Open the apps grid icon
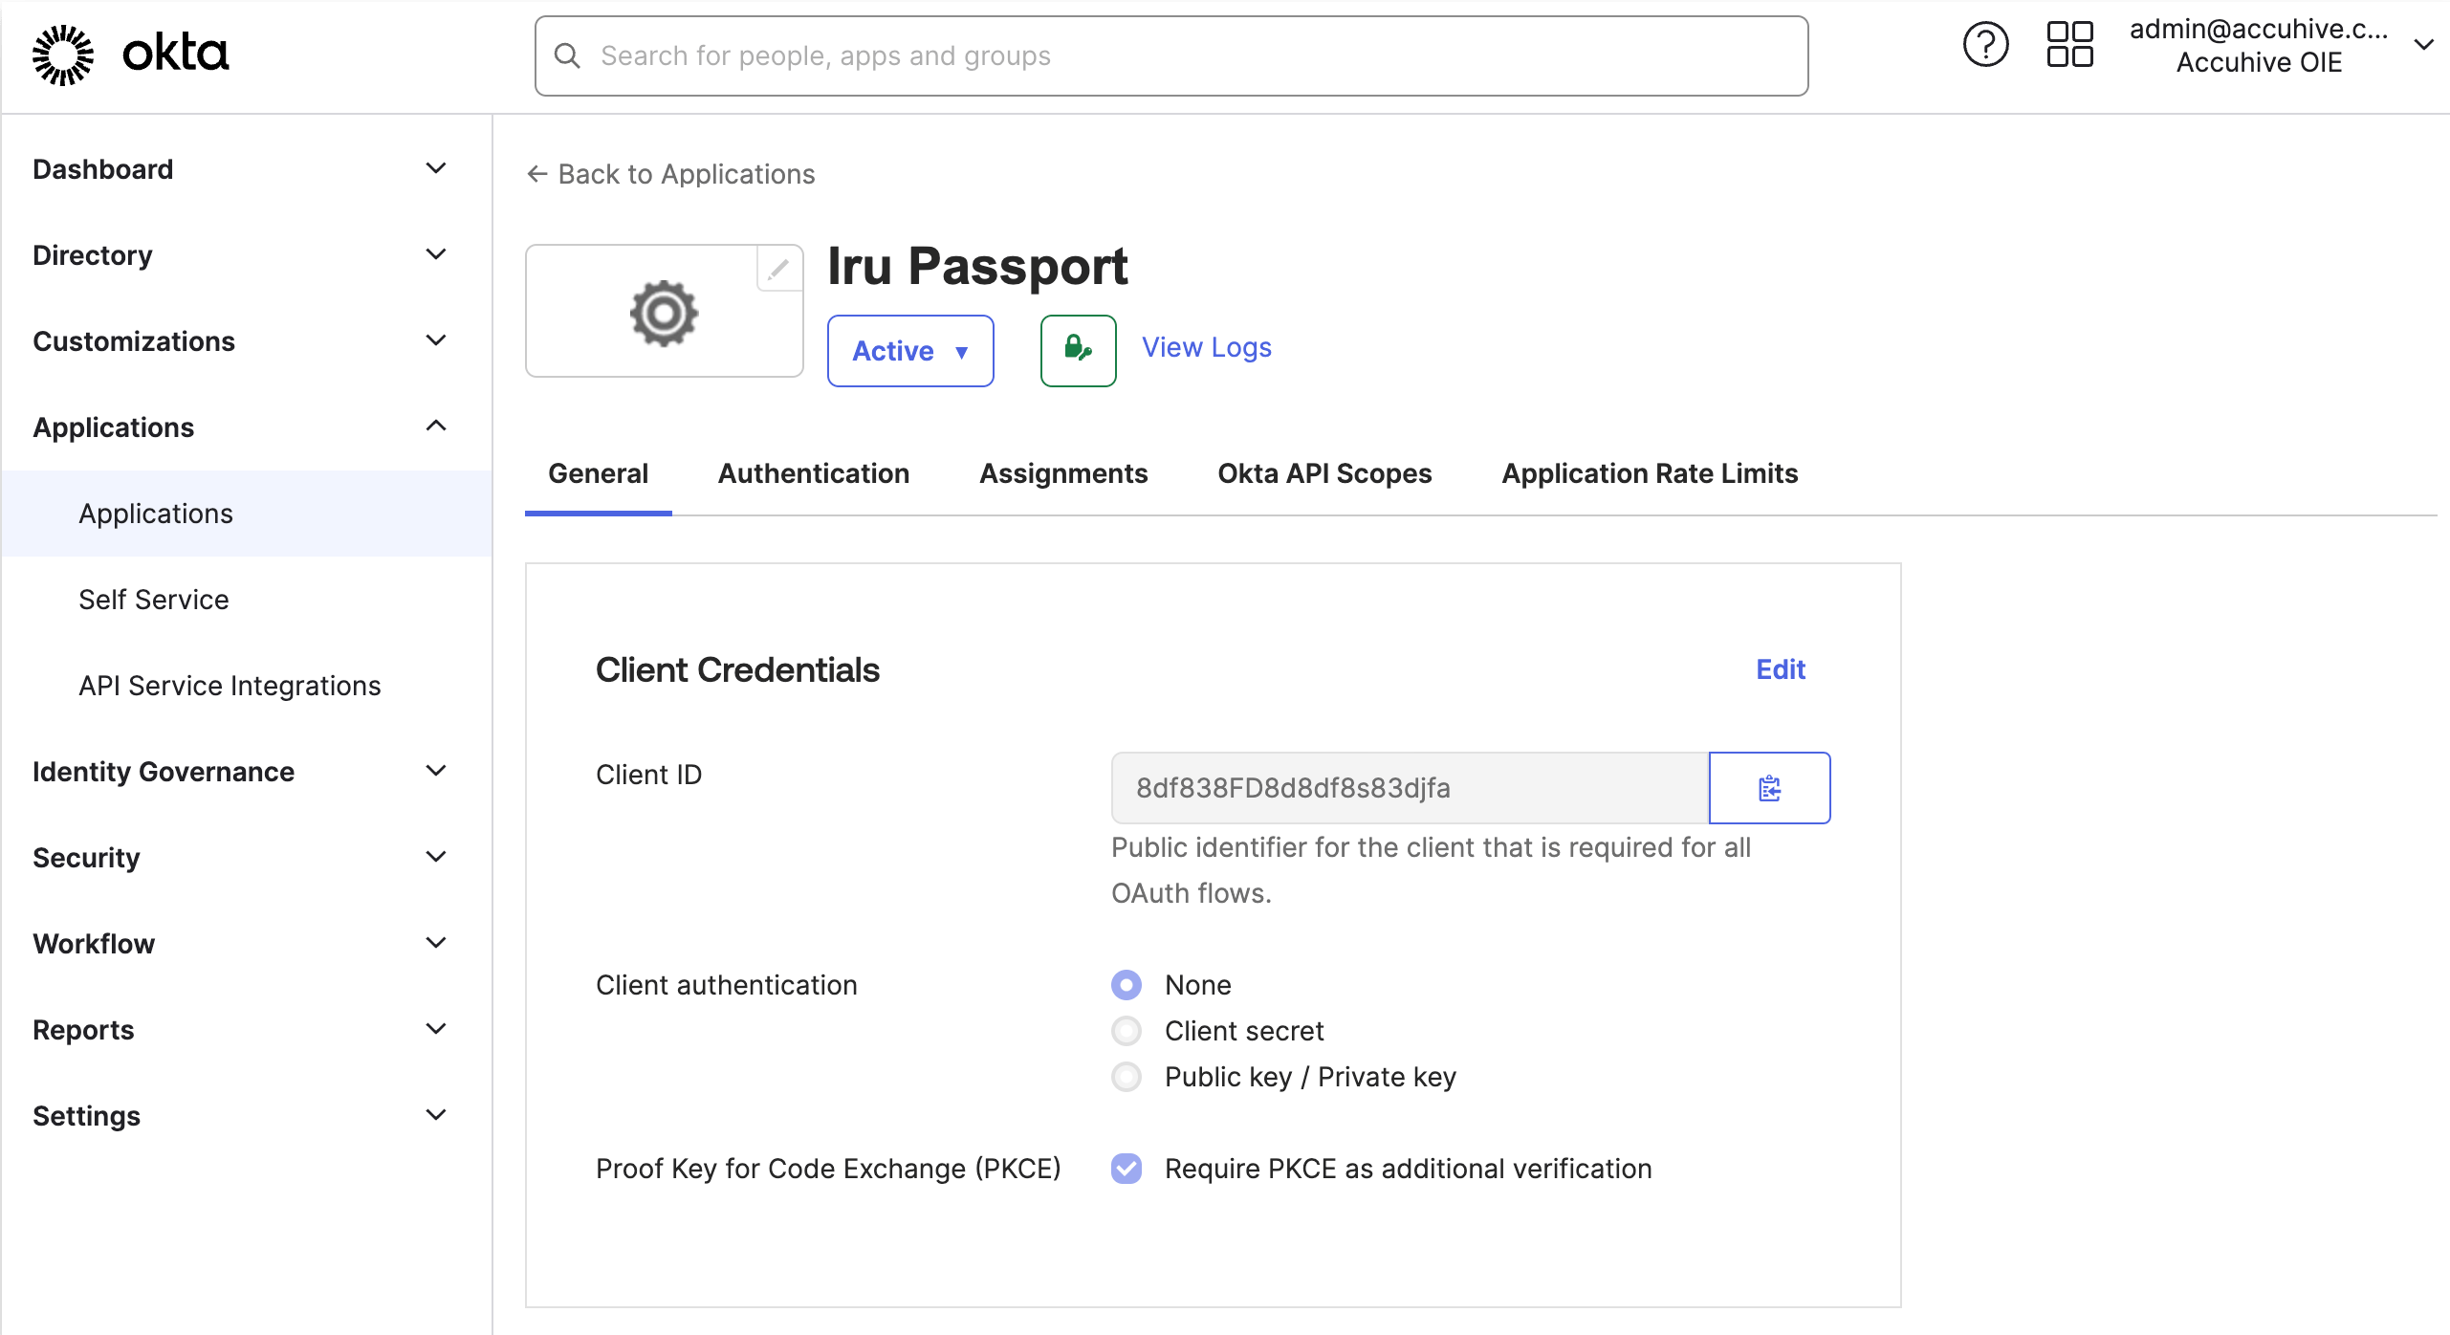 [2069, 45]
